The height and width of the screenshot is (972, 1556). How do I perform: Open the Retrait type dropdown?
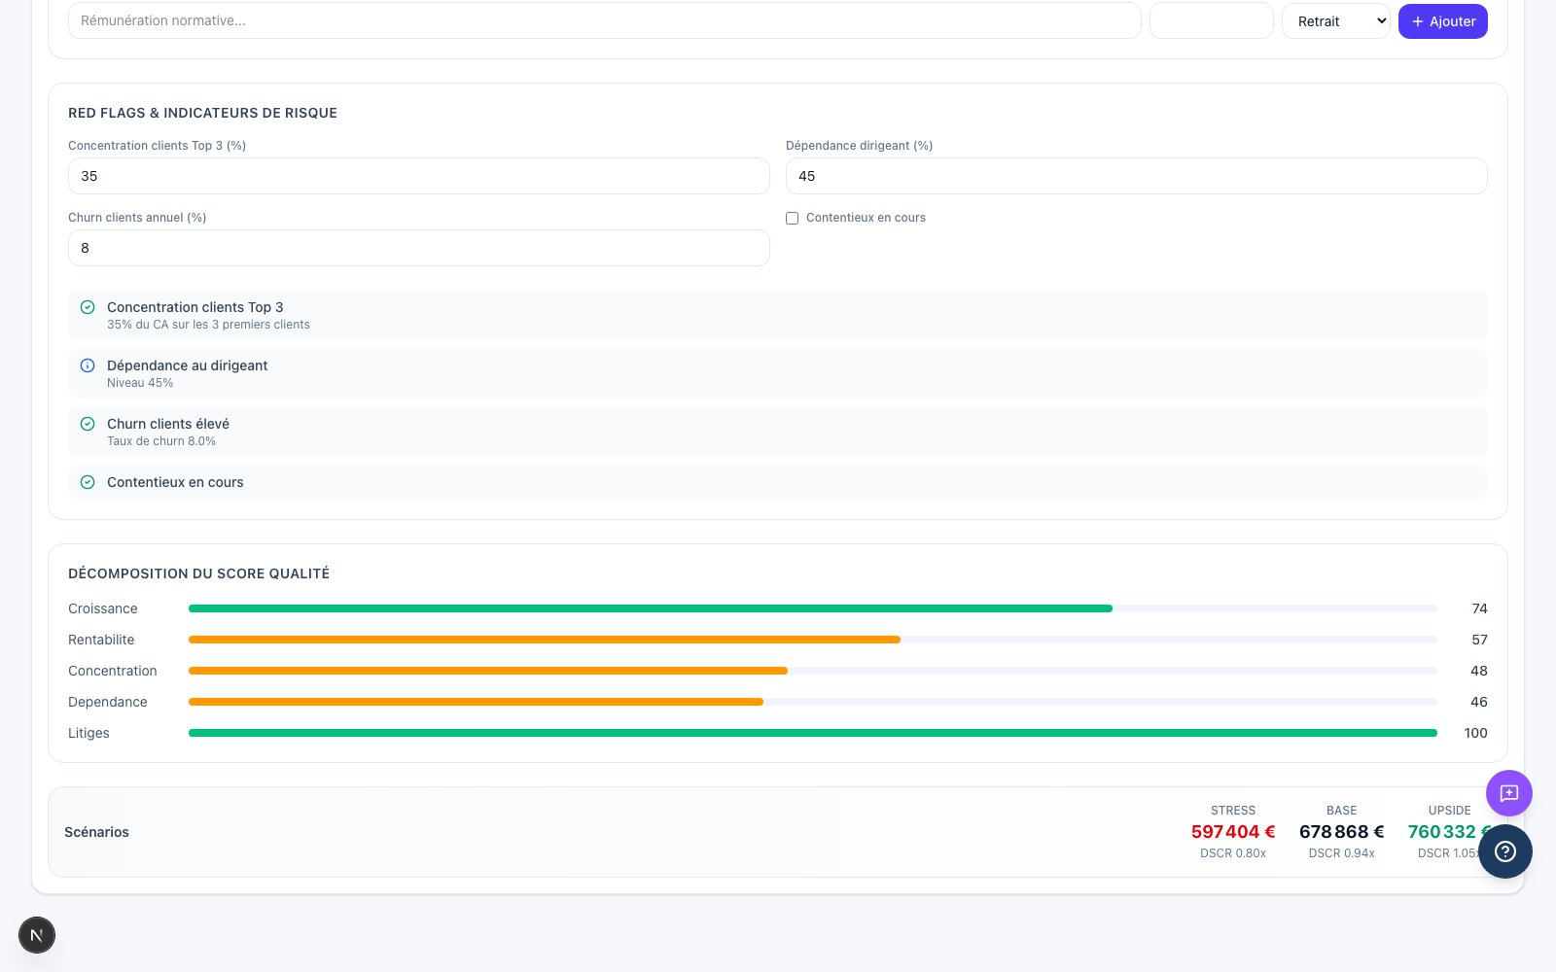tap(1336, 21)
